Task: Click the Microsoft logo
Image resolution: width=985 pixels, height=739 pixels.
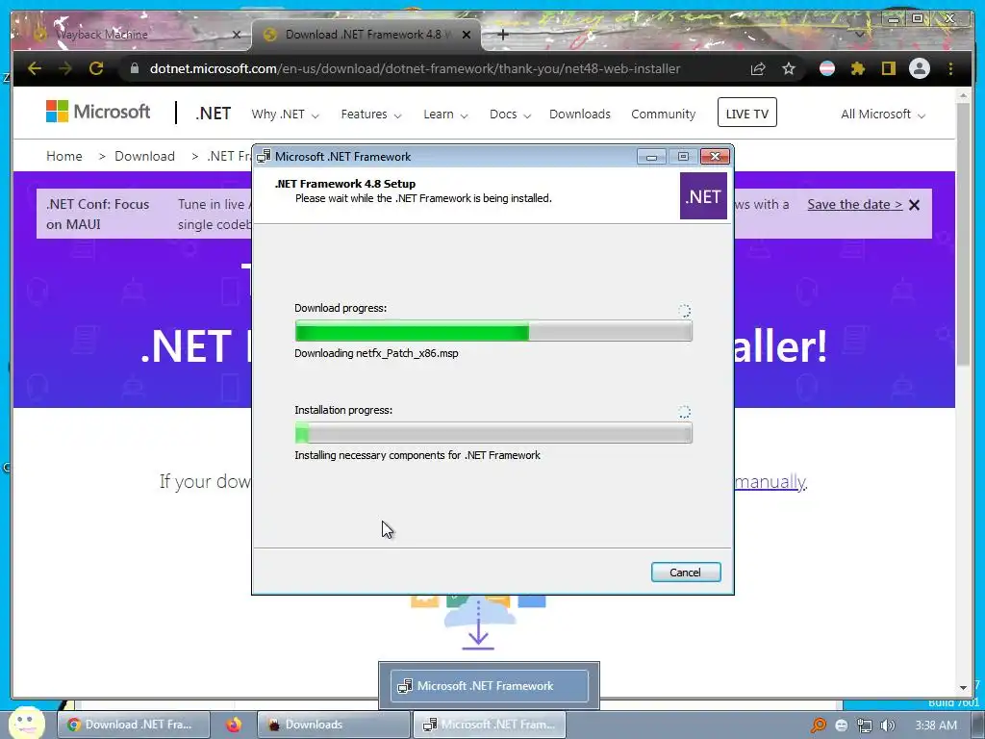Action: [98, 112]
